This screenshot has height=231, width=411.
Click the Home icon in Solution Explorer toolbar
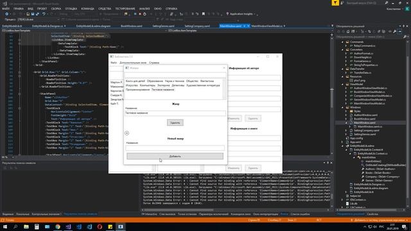pyautogui.click(x=348, y=31)
